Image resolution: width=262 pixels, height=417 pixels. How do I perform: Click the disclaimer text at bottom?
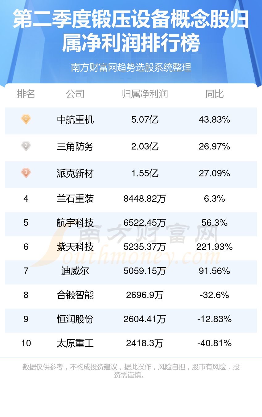(131, 371)
